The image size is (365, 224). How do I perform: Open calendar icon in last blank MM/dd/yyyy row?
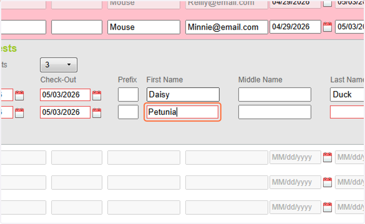coord(327,207)
